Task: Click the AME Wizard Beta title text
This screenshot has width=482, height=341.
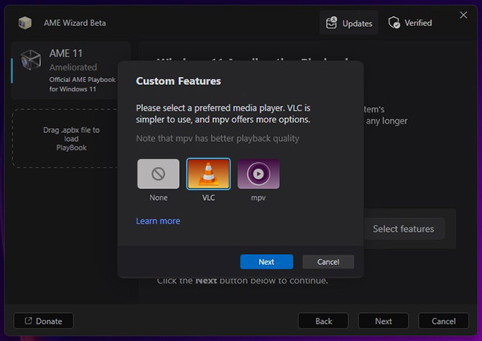Action: [75, 23]
